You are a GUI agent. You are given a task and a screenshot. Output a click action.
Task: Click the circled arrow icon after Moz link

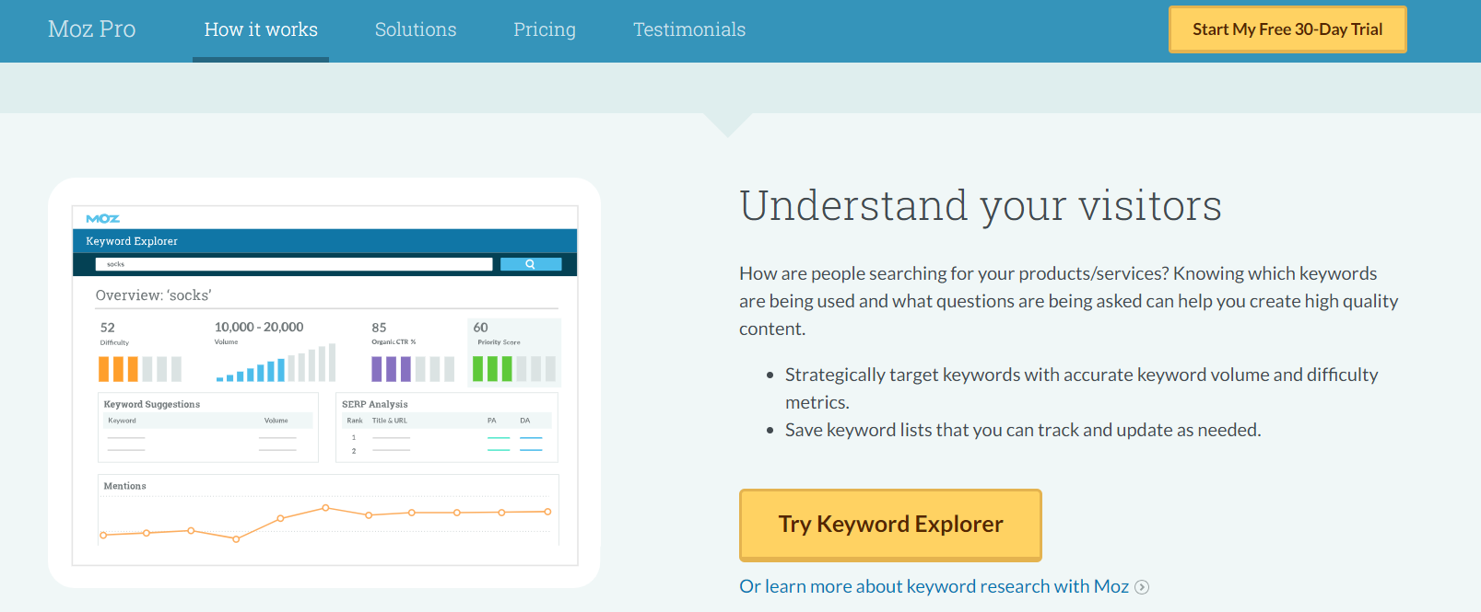[1142, 587]
